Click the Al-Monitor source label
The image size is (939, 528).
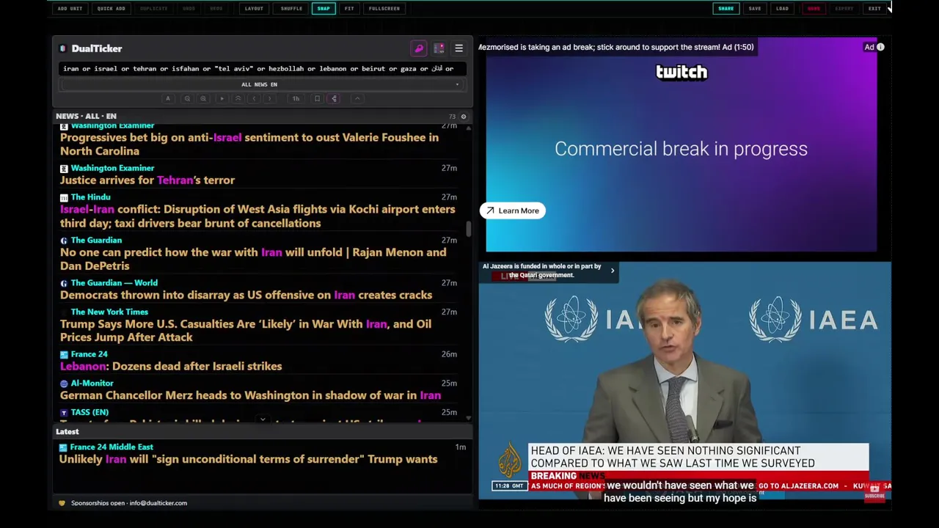(x=92, y=383)
